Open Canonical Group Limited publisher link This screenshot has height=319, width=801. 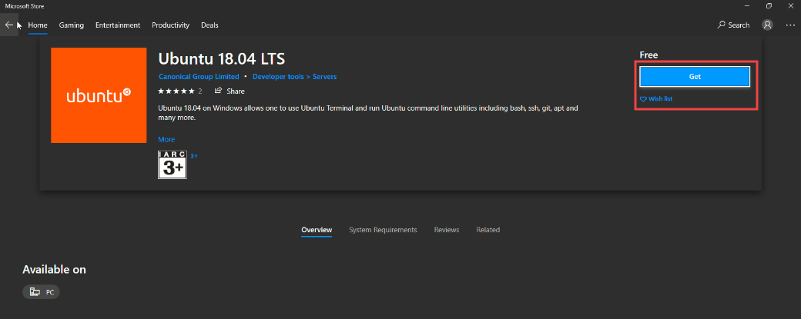tap(199, 77)
